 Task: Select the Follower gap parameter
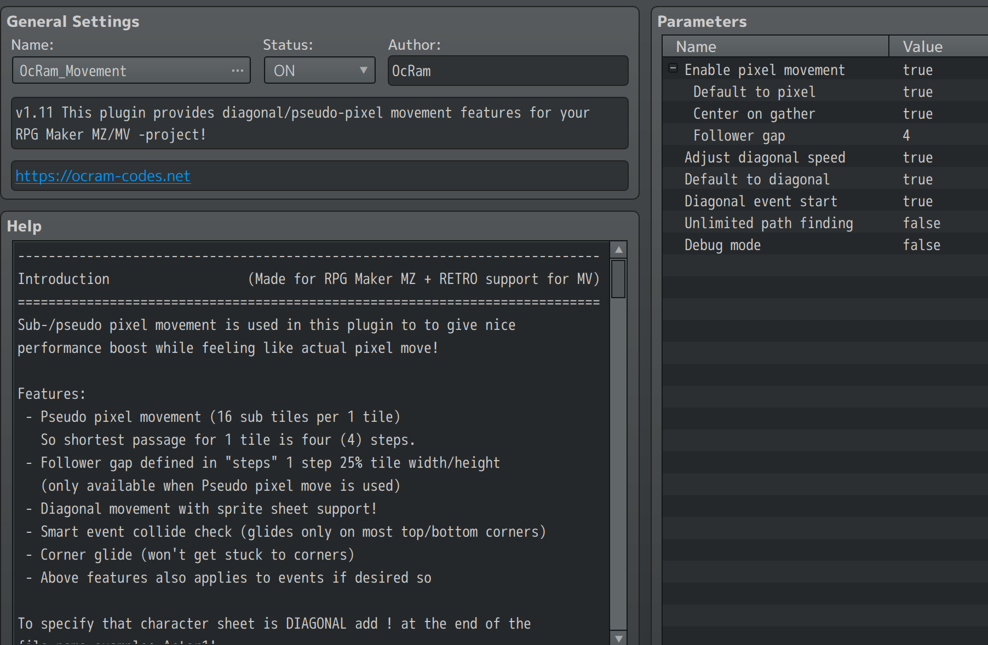coord(825,135)
